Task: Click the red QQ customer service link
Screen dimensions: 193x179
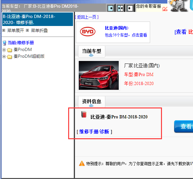Action: pyautogui.click(x=165, y=9)
